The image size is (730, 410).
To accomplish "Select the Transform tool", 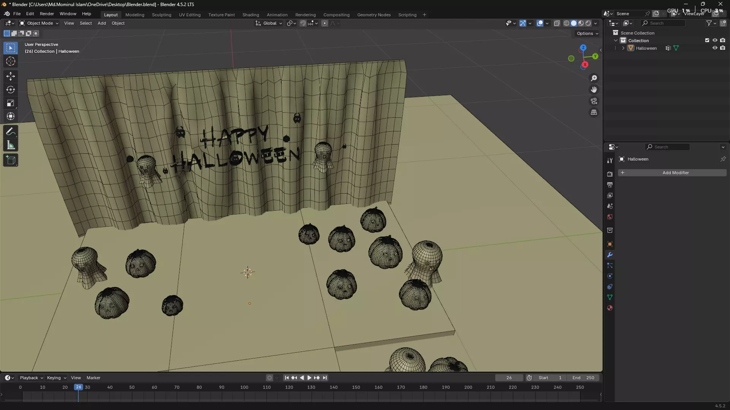I will tap(11, 116).
